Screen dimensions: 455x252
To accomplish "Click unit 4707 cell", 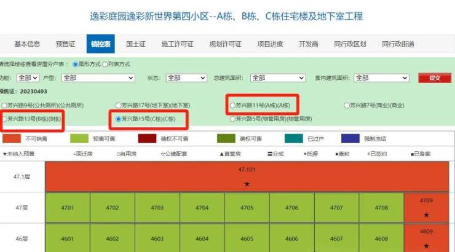I will [x=336, y=208].
